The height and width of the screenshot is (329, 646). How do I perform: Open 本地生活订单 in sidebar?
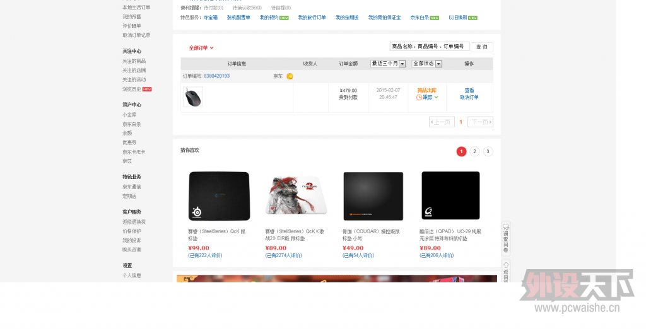[x=136, y=8]
